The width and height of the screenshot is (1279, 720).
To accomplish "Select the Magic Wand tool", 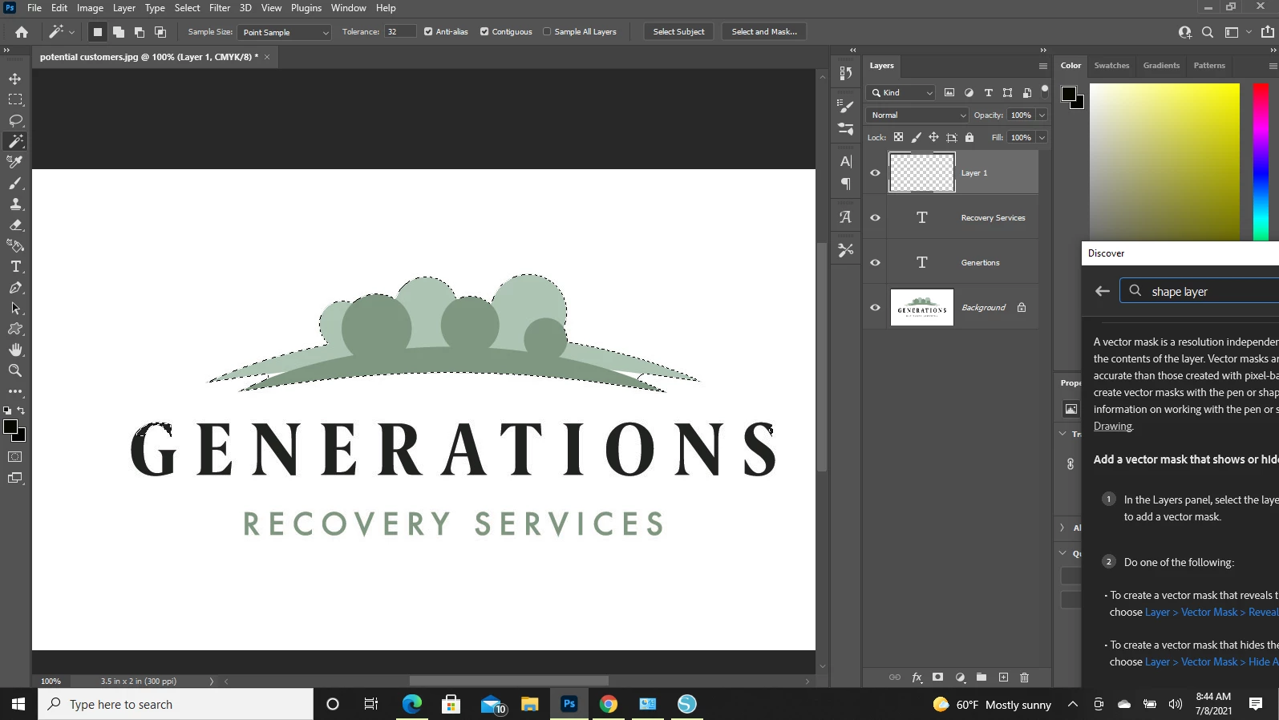I will tap(15, 141).
